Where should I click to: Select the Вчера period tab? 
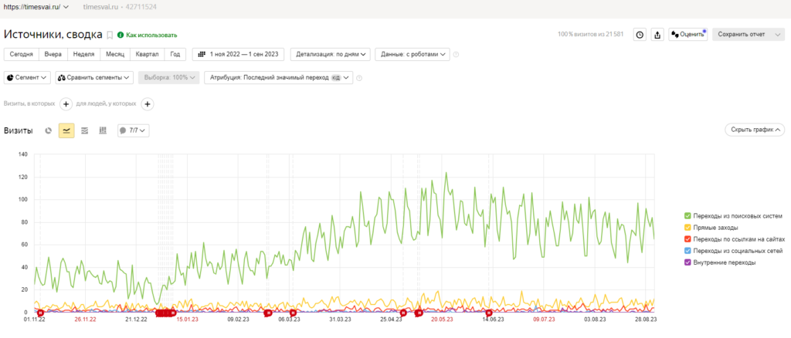coord(53,54)
